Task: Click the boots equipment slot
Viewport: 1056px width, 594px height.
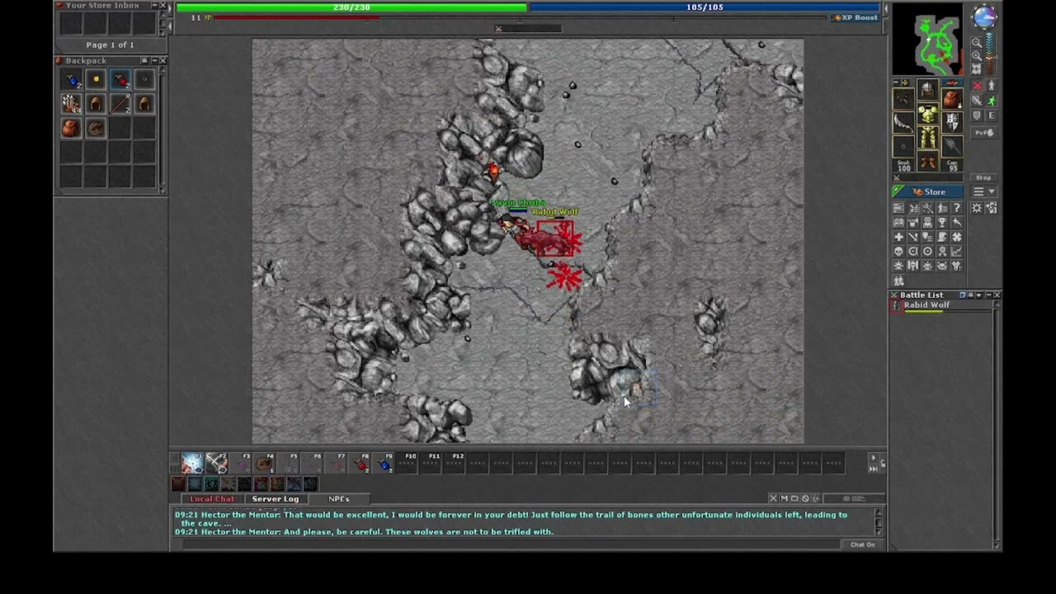Action: 928,160
